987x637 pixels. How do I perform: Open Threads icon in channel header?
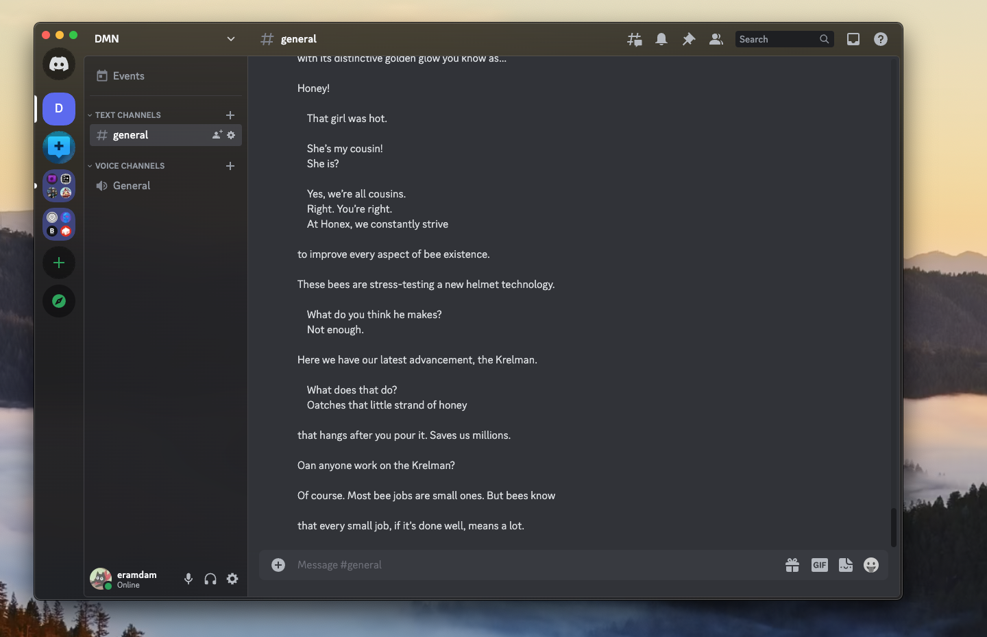click(x=635, y=40)
